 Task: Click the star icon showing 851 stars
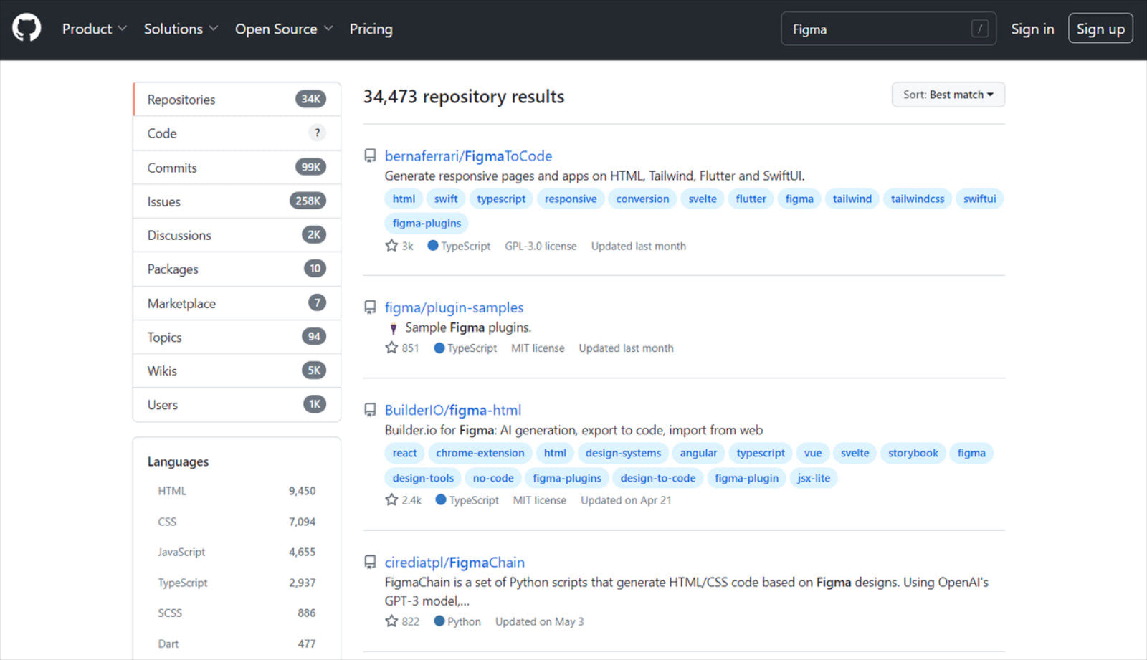(x=391, y=348)
